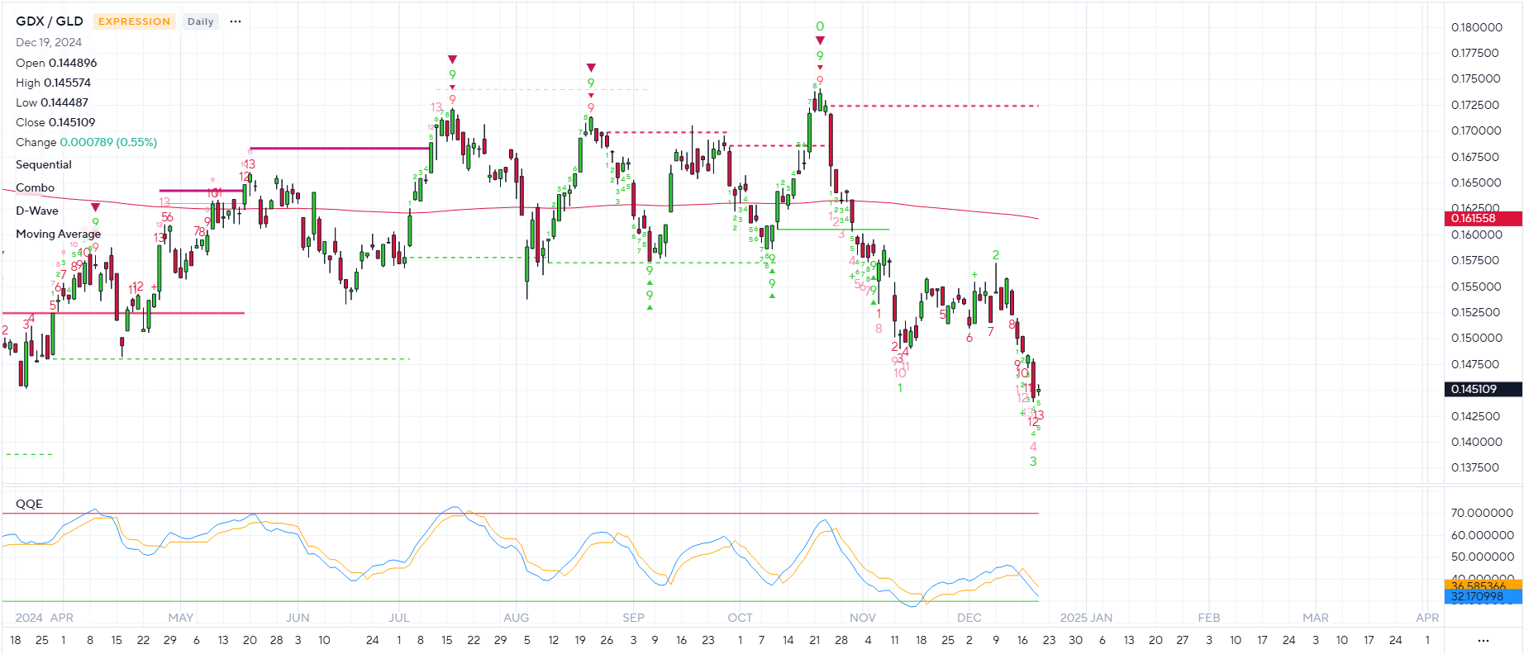1524x654 pixels.
Task: Toggle the Combo indicator in the legend
Action: [x=36, y=188]
